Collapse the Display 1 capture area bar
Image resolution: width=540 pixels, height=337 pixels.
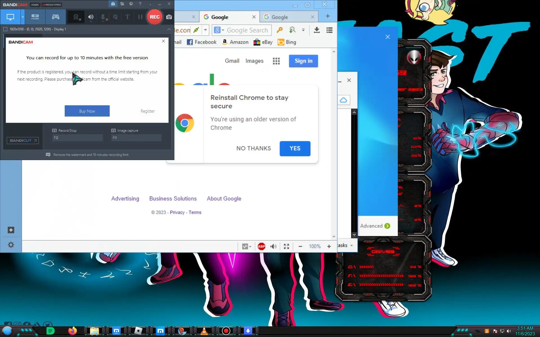coord(169,29)
